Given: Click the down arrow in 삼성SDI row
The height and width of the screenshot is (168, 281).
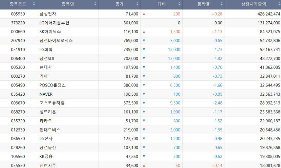Looking at the screenshot, I should coord(144,58).
